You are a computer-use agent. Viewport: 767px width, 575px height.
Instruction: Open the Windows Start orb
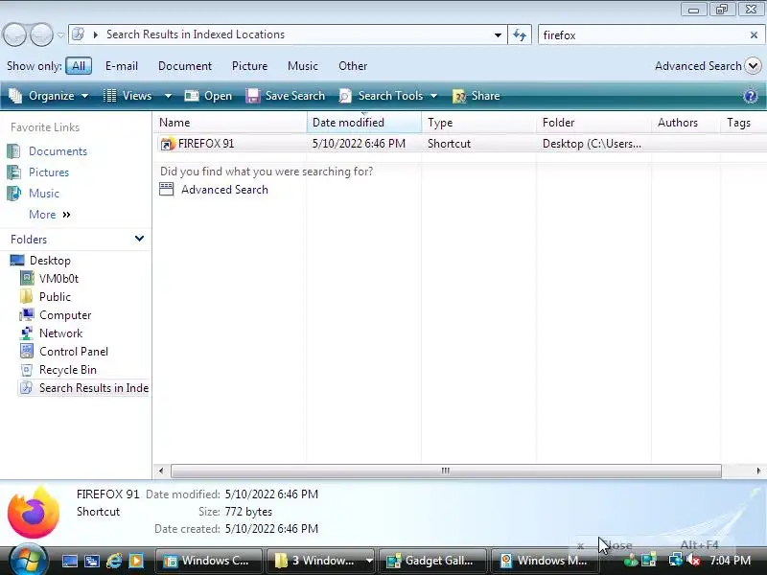[x=28, y=559]
